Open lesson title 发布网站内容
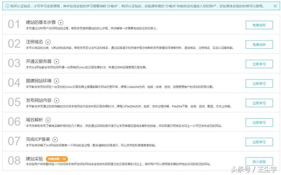Viewport: 281px width, 175px height. (x=39, y=100)
